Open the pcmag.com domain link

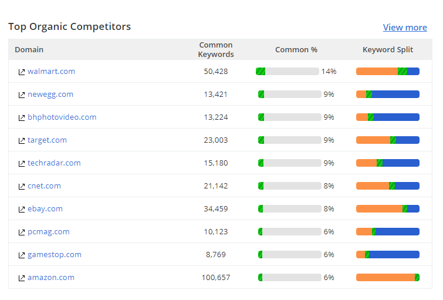(48, 232)
